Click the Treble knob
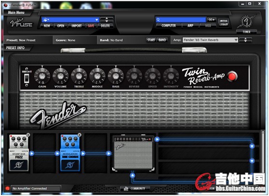Screen dimensions: 269x196 tap(79, 76)
